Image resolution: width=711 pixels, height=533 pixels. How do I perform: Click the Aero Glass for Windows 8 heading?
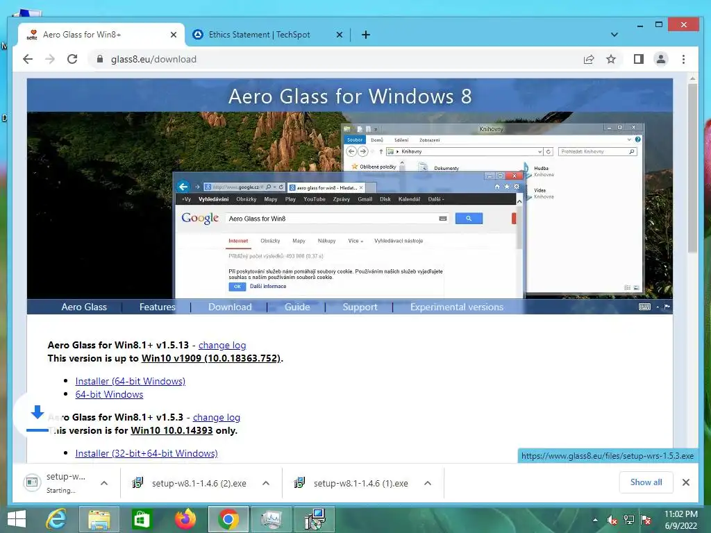[x=350, y=96]
